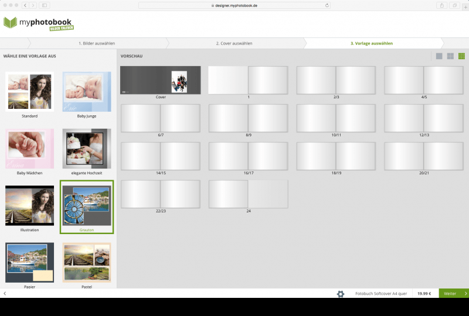Open pages 20/21 preview spread

(x=424, y=156)
